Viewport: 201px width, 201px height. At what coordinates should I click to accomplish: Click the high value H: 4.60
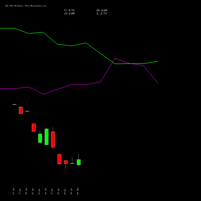(x=102, y=10)
